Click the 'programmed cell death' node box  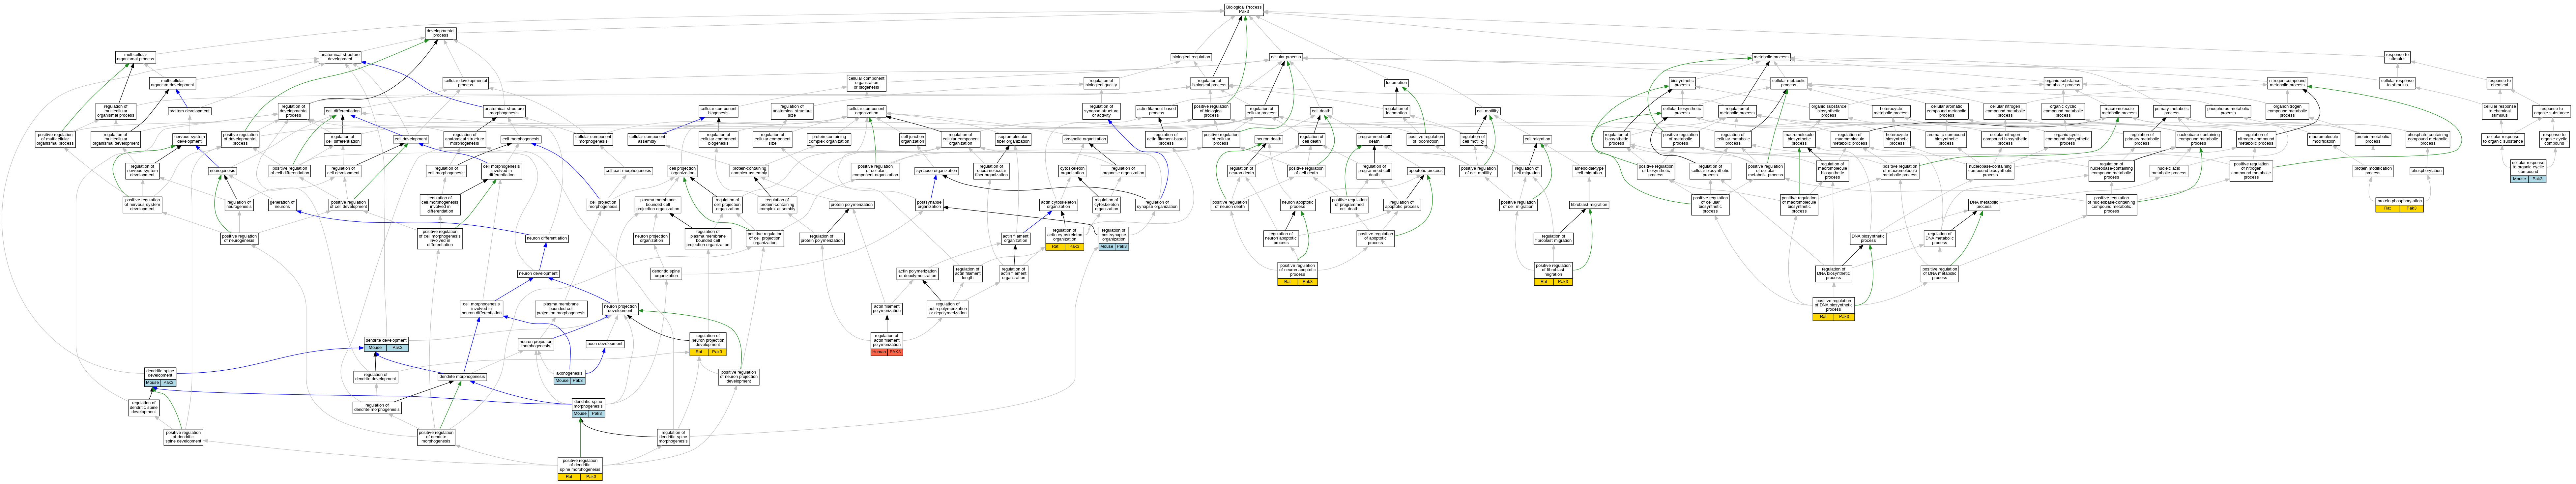pos(1374,139)
